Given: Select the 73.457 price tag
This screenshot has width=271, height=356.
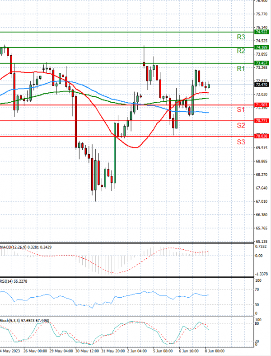Looking at the screenshot, I should (x=262, y=63).
